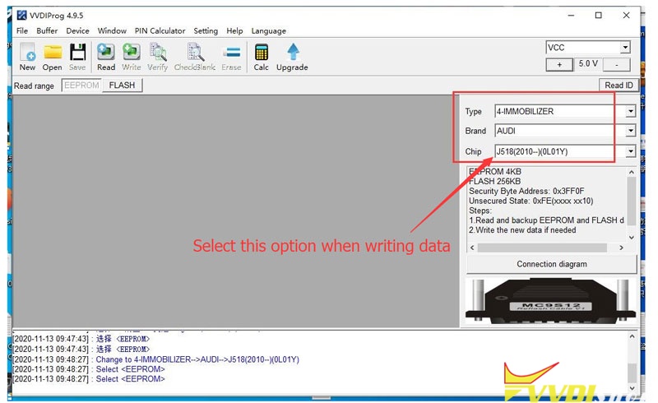Click '2.Write the new data if needed' step
Image resolution: width=658 pixels, height=403 pixels.
click(522, 230)
